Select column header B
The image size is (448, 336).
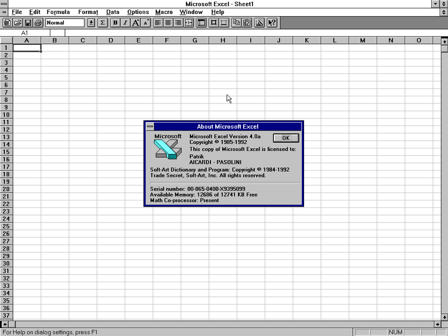(x=54, y=40)
